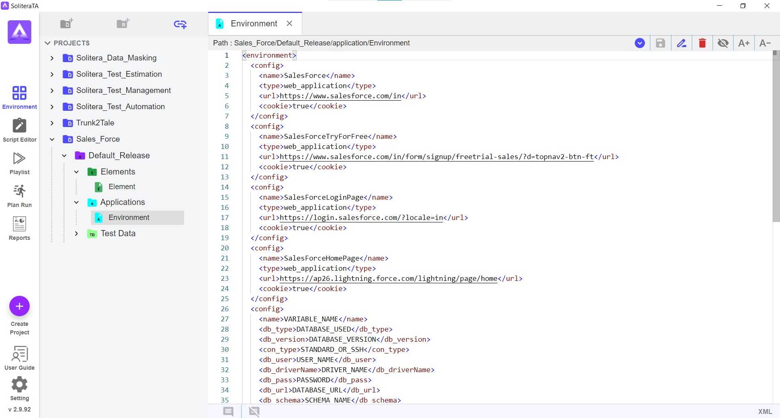Screen dimensions: 780x418
Task: Expand the Solitera_Test_Estimation project
Action: [52, 74]
